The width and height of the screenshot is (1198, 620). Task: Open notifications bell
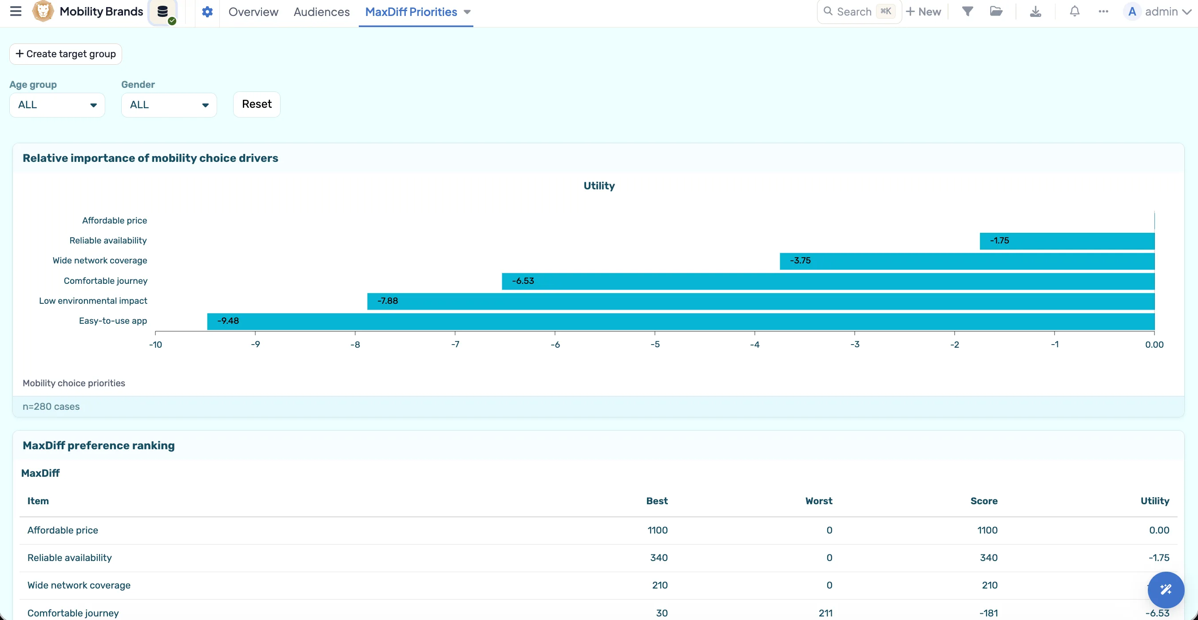(1074, 12)
